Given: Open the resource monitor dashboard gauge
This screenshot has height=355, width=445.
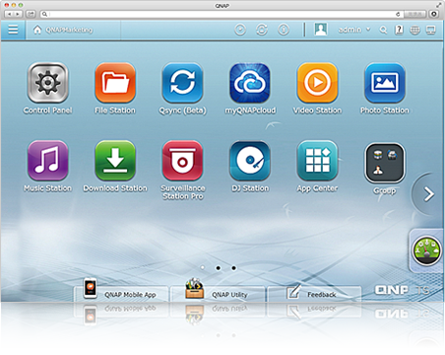Looking at the screenshot, I should [426, 250].
